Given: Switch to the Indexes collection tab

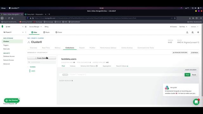Looking at the screenshot, I should (73, 66).
